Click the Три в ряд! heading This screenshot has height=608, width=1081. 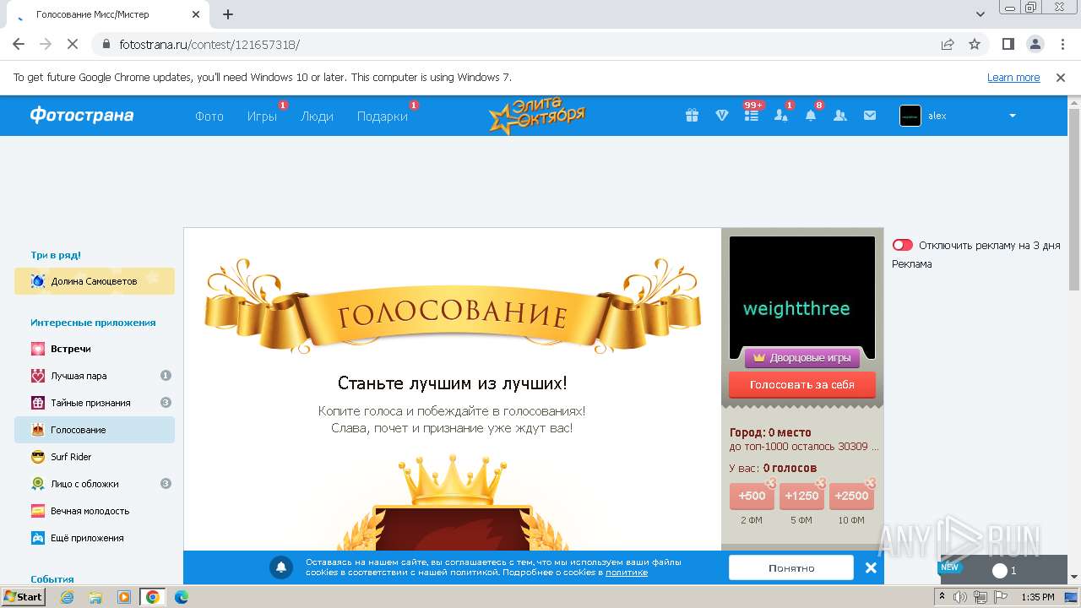click(56, 255)
